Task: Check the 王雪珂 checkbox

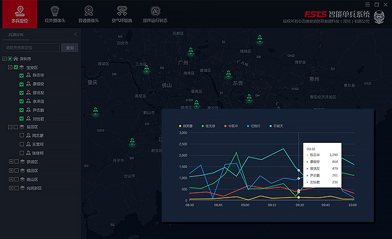Action: (x=22, y=144)
